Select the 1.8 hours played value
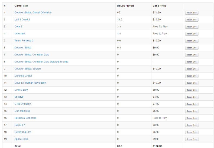The height and width of the screenshot is (148, 214). click(x=119, y=34)
